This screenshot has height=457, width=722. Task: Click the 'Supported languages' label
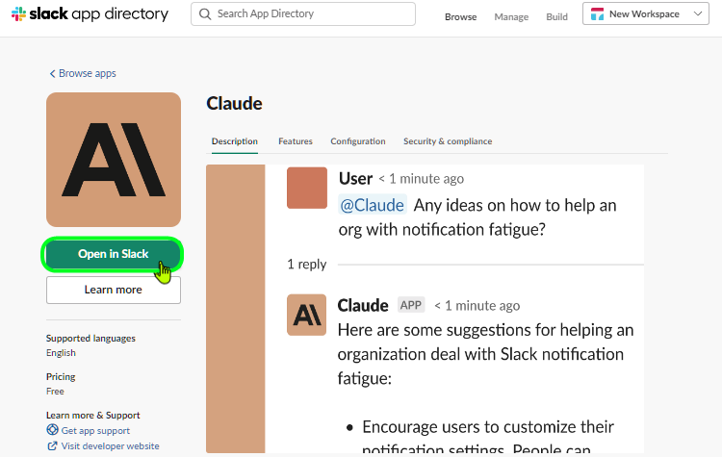click(x=90, y=339)
